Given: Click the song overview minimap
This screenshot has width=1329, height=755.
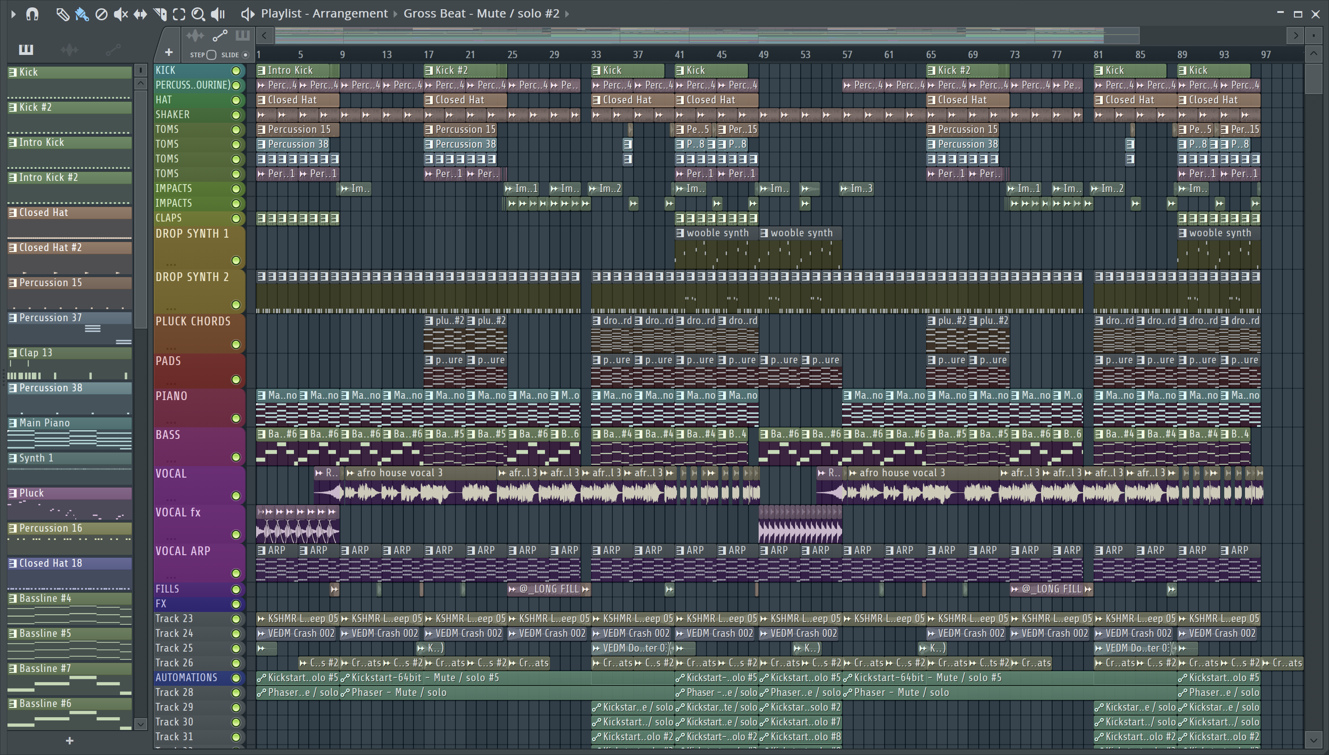Looking at the screenshot, I should click(707, 36).
